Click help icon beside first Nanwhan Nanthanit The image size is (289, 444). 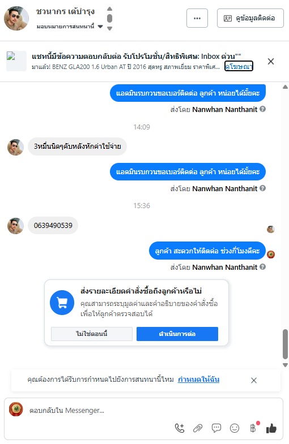pos(263,109)
